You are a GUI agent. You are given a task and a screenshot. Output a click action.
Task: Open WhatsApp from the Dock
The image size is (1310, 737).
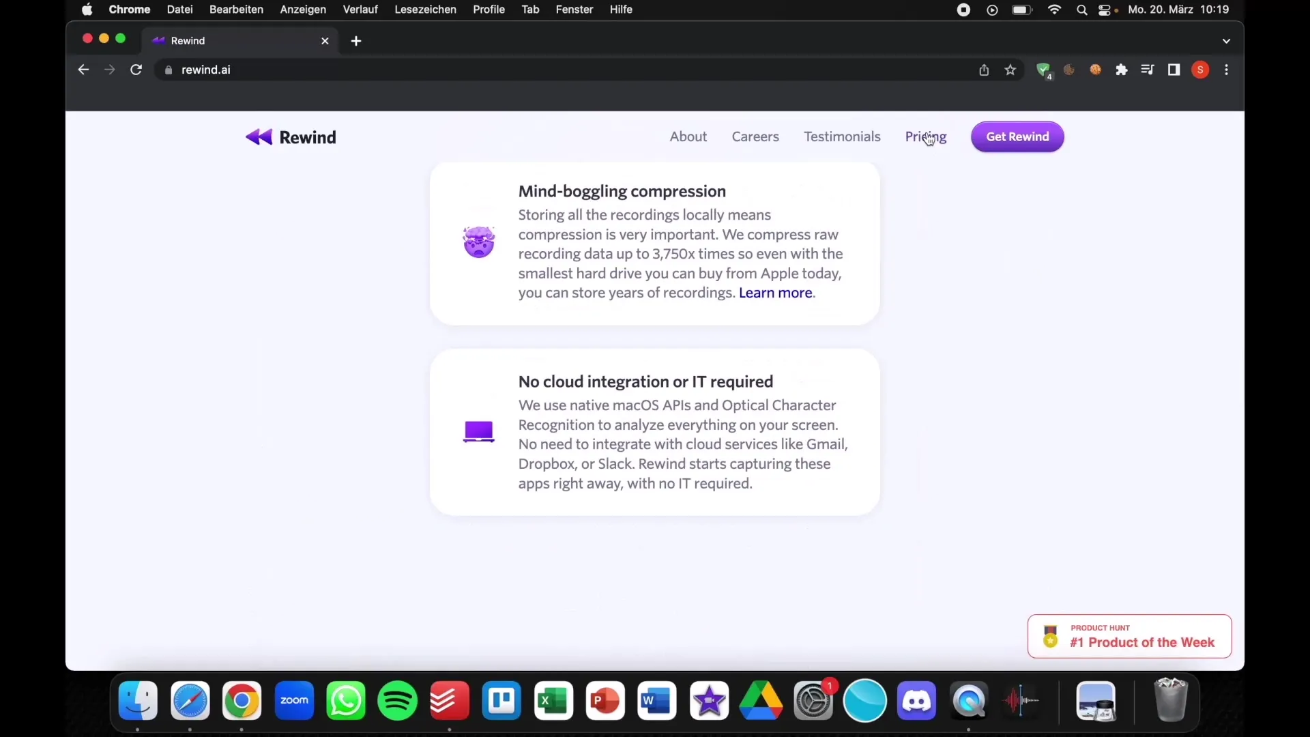tap(346, 701)
